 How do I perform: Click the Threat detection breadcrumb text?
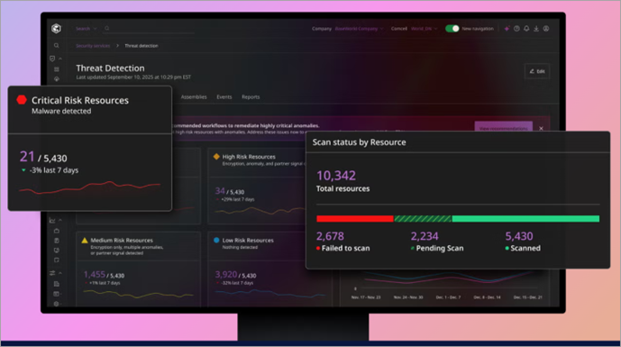(x=142, y=46)
